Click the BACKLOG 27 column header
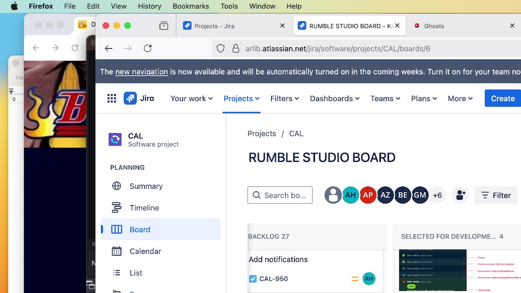521x293 pixels. [x=269, y=236]
